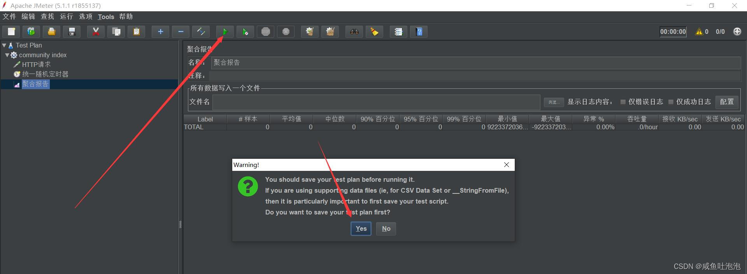747x274 pixels.
Task: Click the Open file folder icon
Action: point(52,32)
